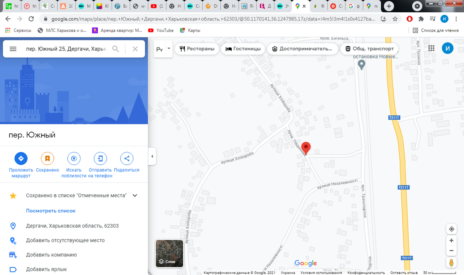The height and width of the screenshot is (275, 464).
Task: Open the Карты bookmark in bookmarks bar
Action: [190, 30]
